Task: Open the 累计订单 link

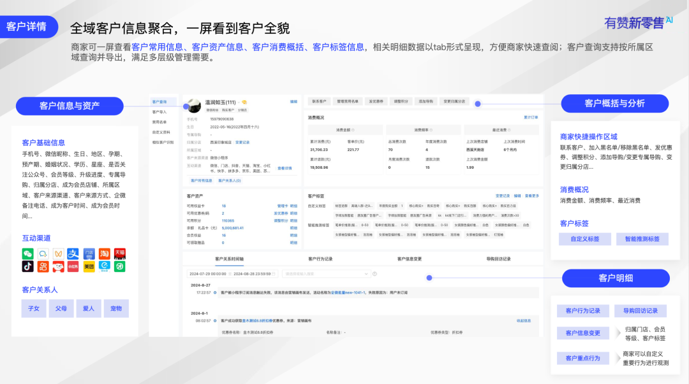Action: pyautogui.click(x=531, y=117)
